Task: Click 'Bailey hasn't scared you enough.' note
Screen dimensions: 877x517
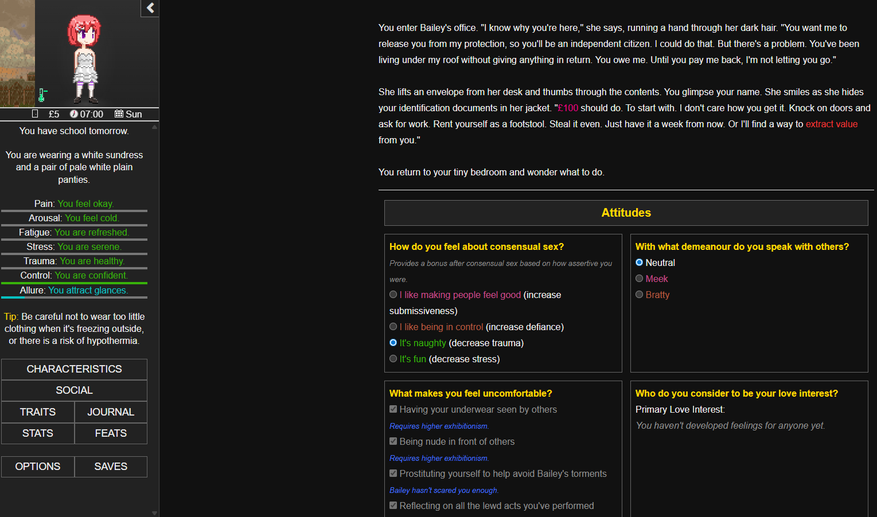Action: [x=444, y=490]
